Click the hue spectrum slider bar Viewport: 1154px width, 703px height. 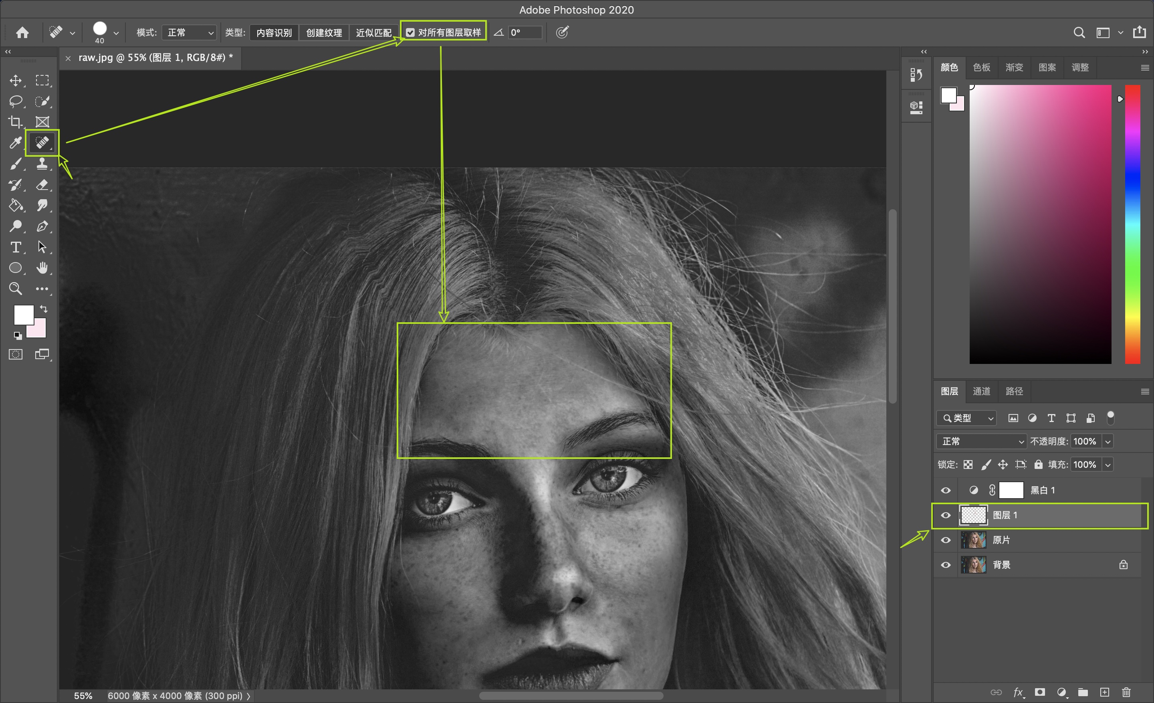point(1132,225)
